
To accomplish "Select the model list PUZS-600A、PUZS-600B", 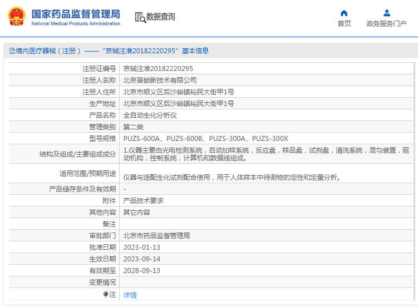I will (205, 139).
